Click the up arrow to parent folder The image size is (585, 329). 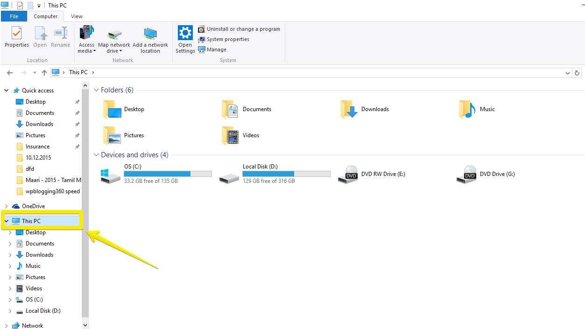44,72
